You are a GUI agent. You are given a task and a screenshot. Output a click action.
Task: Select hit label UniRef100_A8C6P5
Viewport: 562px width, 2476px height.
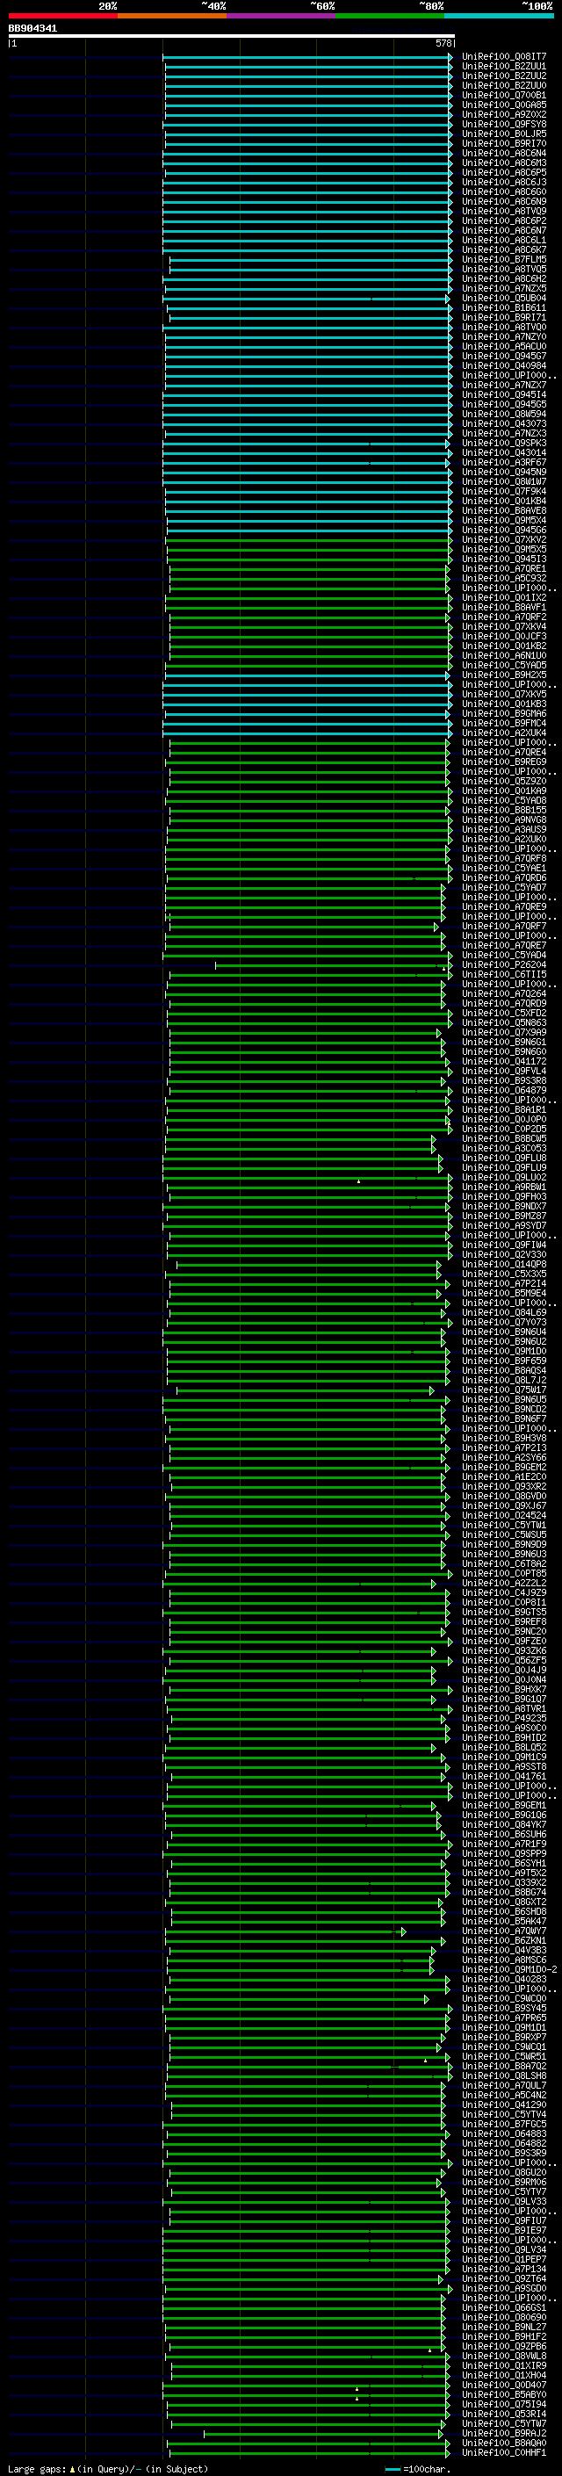[x=504, y=173]
